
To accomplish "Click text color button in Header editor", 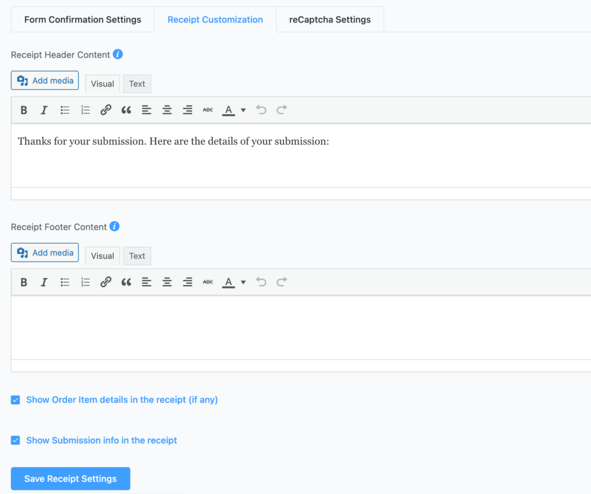I will 229,110.
